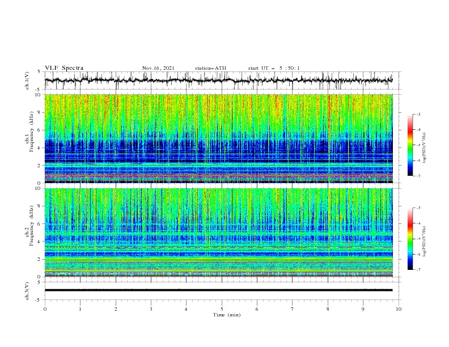Click the time axis tick label '0'
Screen dimensions: 449x347
tap(45, 309)
